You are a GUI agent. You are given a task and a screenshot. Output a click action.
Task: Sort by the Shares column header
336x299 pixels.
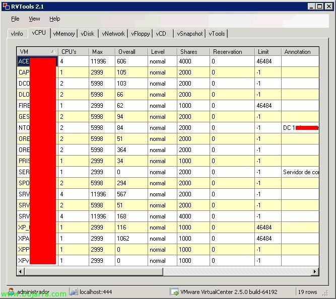click(193, 52)
